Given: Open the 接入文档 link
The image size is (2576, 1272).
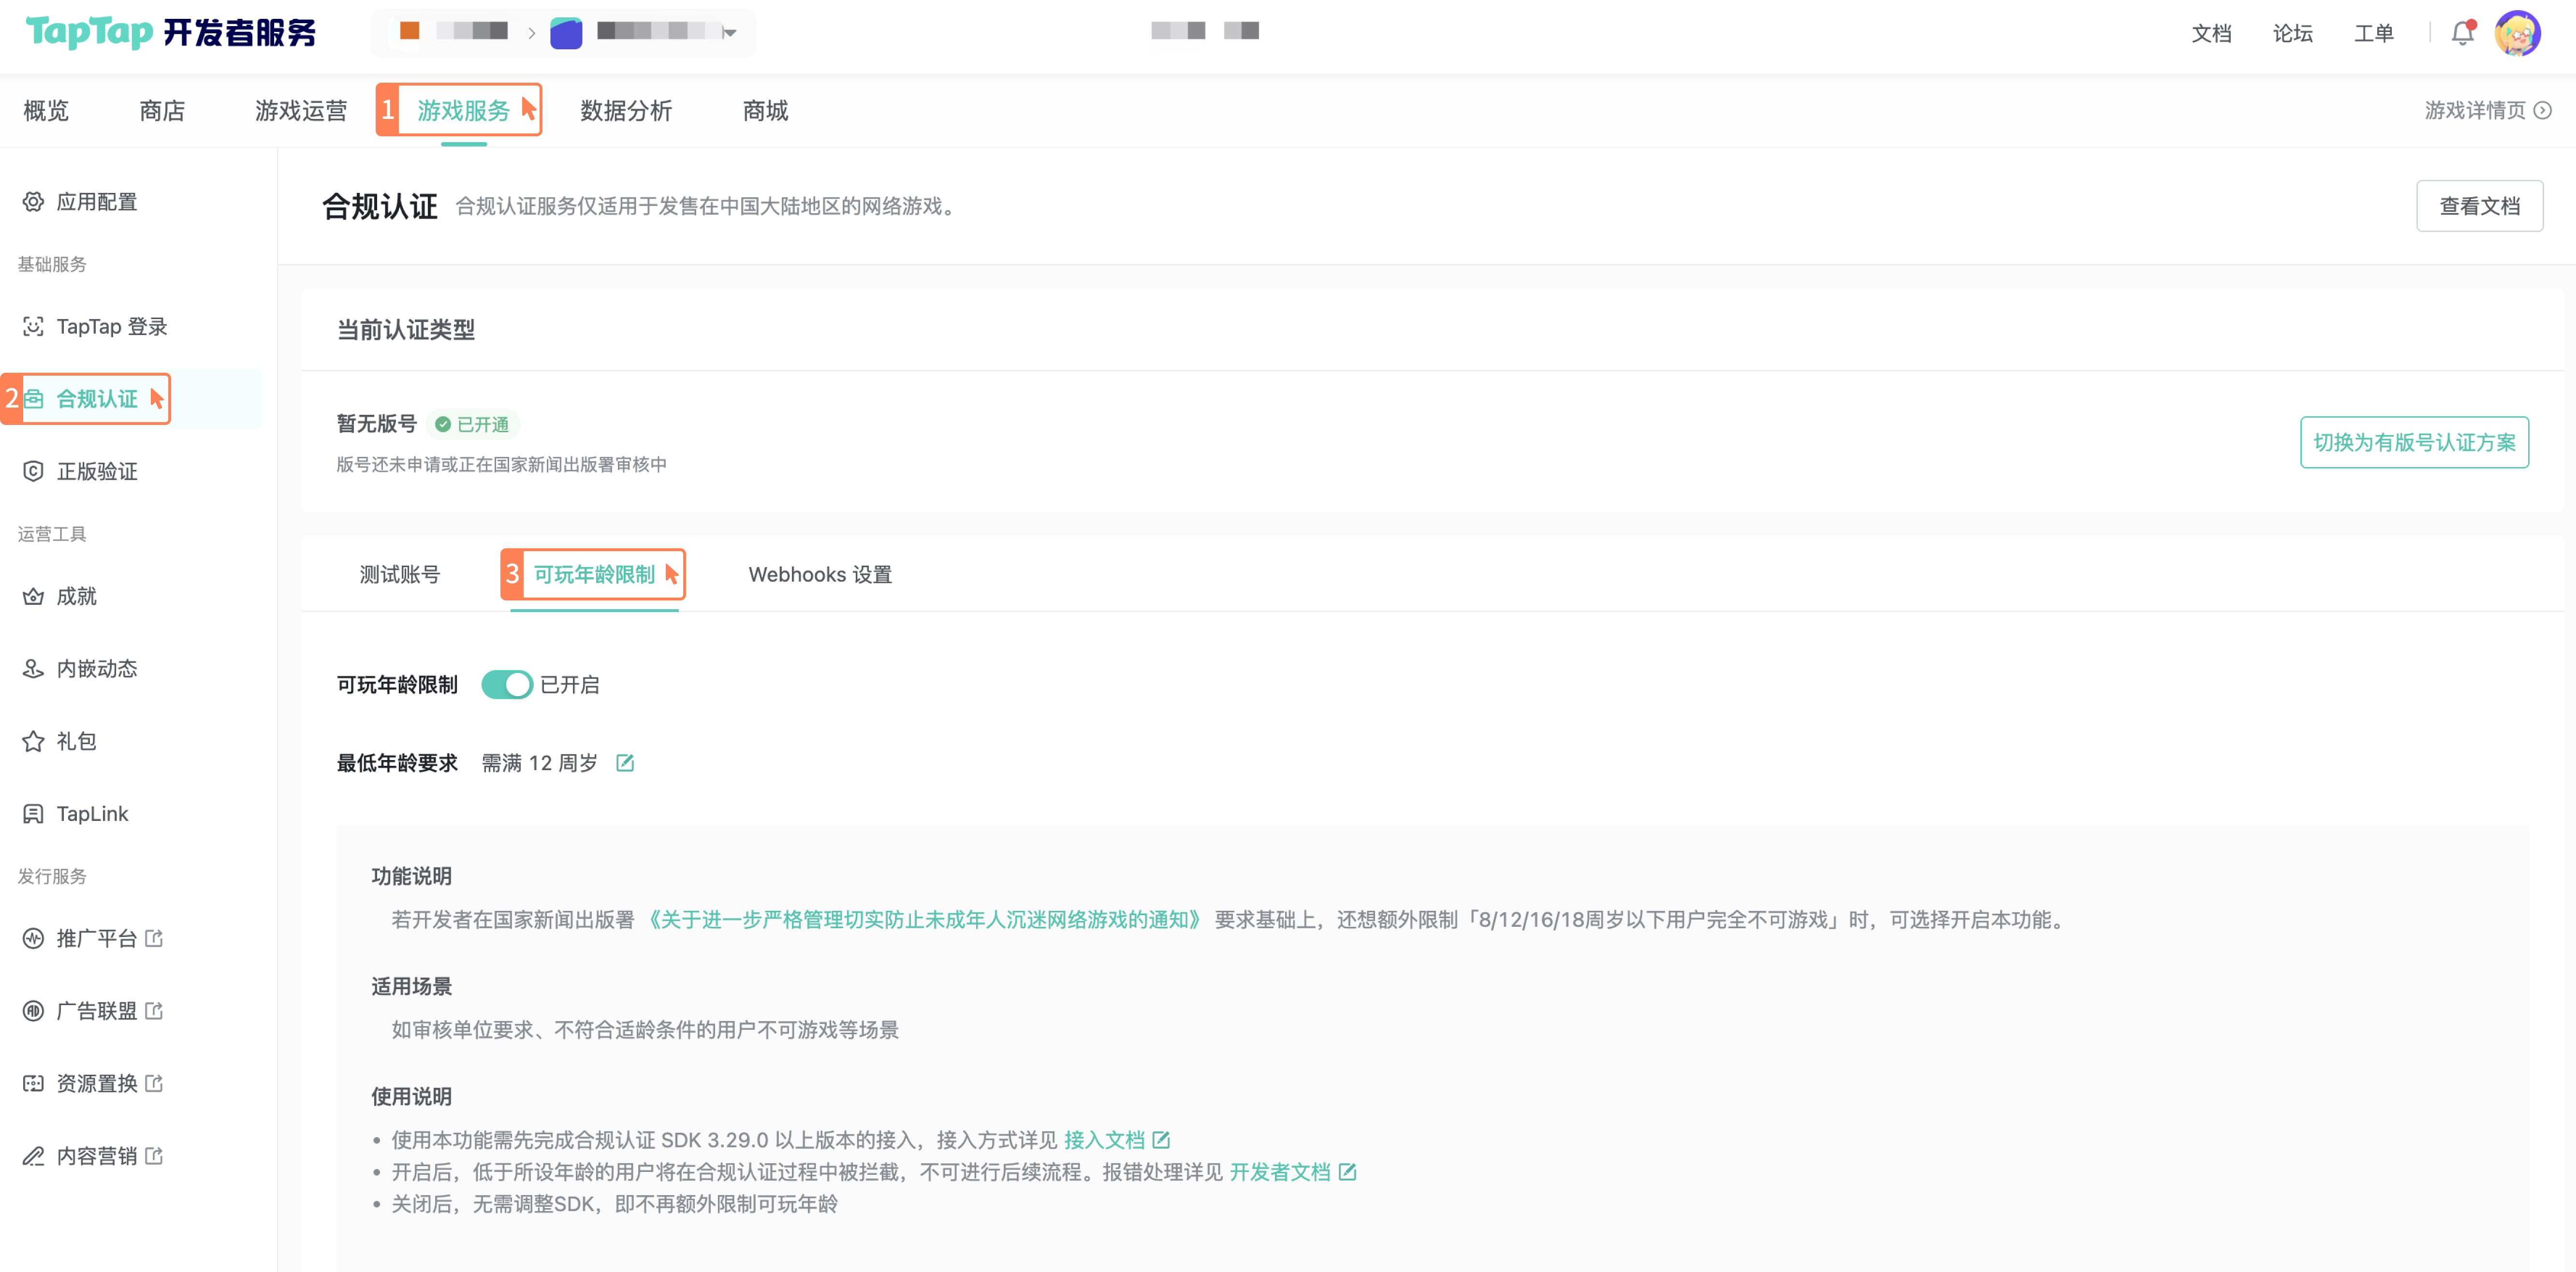Looking at the screenshot, I should point(1104,1140).
